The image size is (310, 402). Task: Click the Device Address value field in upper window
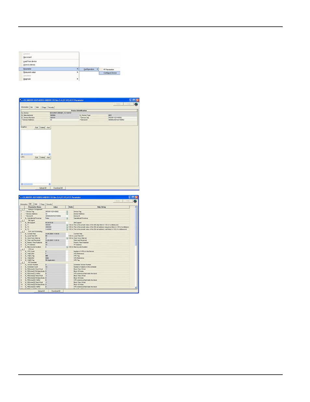point(64,120)
